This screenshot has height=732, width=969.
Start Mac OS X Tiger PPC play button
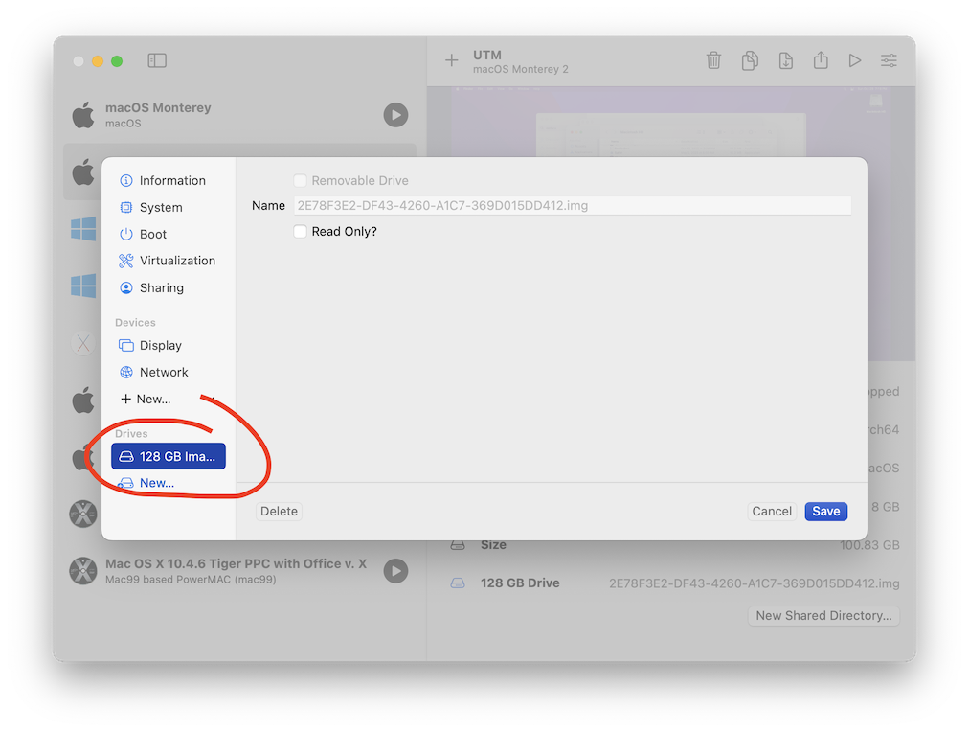(x=395, y=571)
